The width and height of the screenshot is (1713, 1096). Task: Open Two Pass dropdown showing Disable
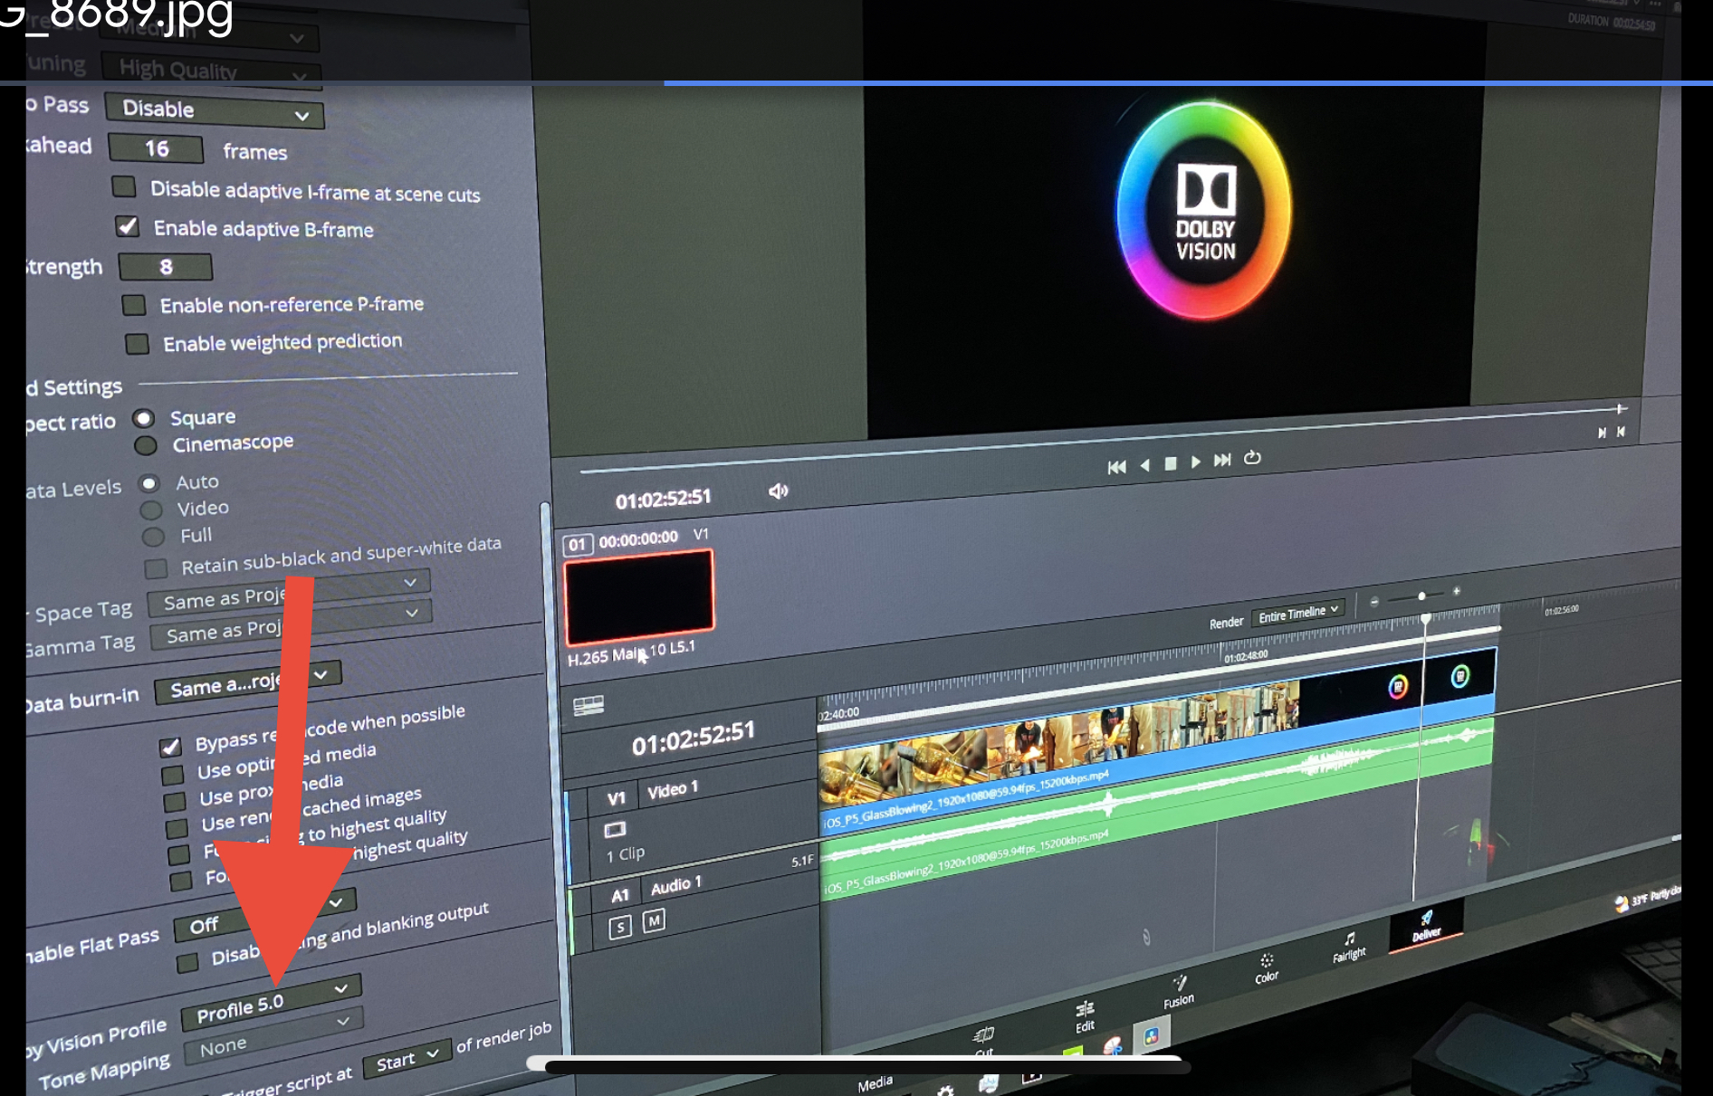[x=215, y=110]
